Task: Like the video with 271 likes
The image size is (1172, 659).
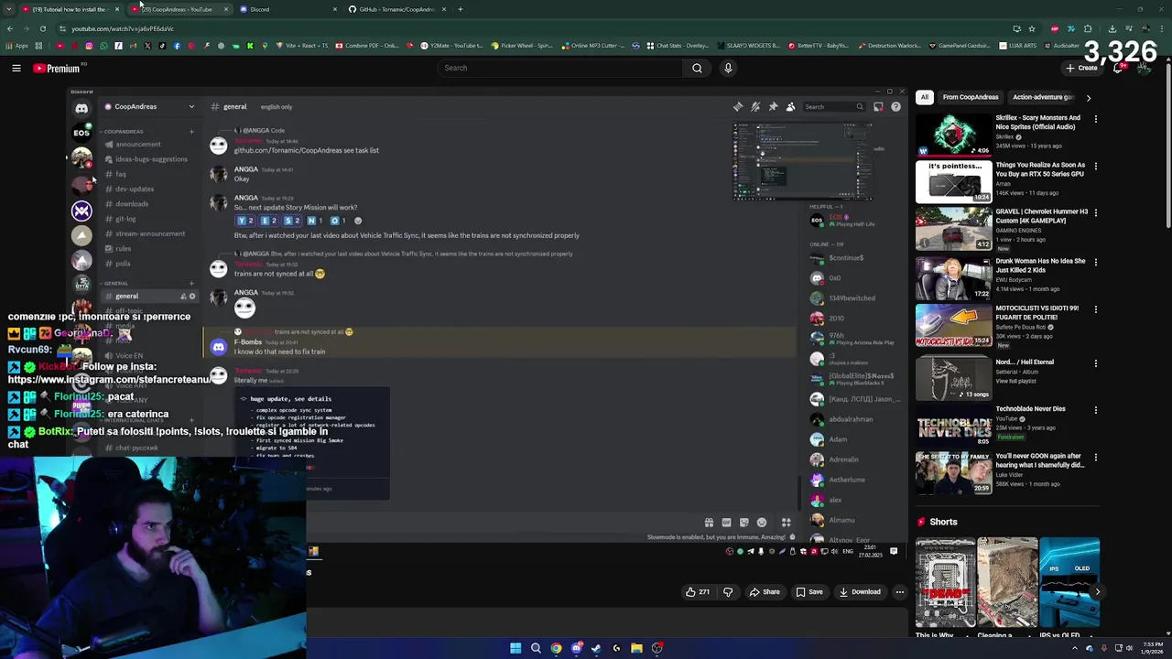Action: (x=698, y=592)
